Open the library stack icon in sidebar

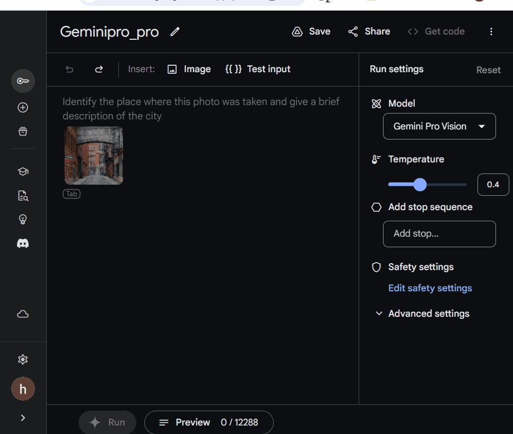[x=23, y=131]
